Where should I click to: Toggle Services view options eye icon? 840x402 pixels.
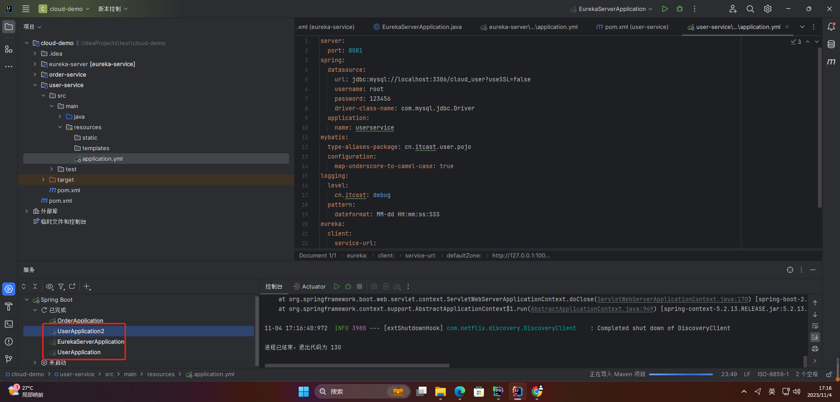coord(49,286)
